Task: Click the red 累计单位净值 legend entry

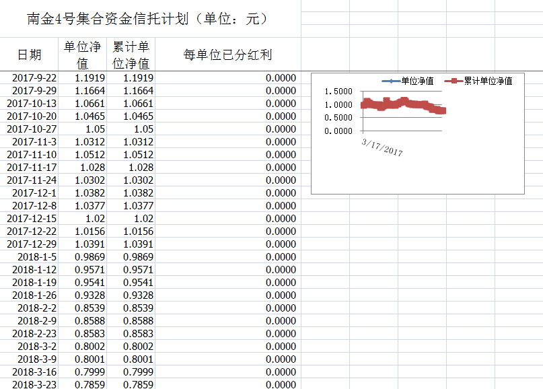Action: tap(482, 81)
